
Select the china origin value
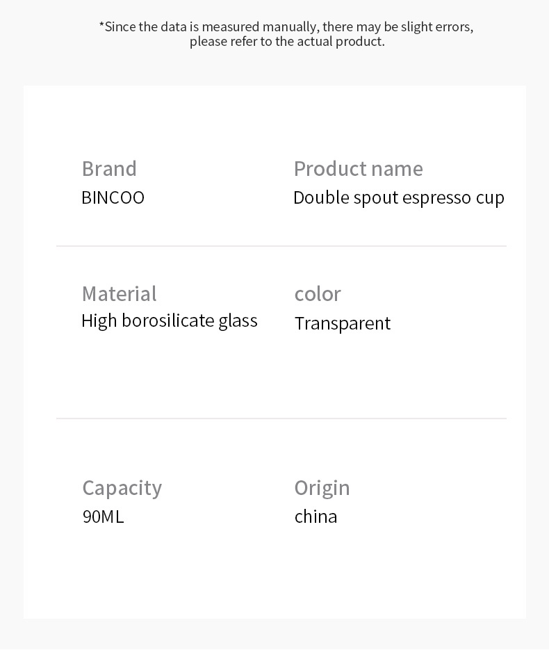[316, 517]
